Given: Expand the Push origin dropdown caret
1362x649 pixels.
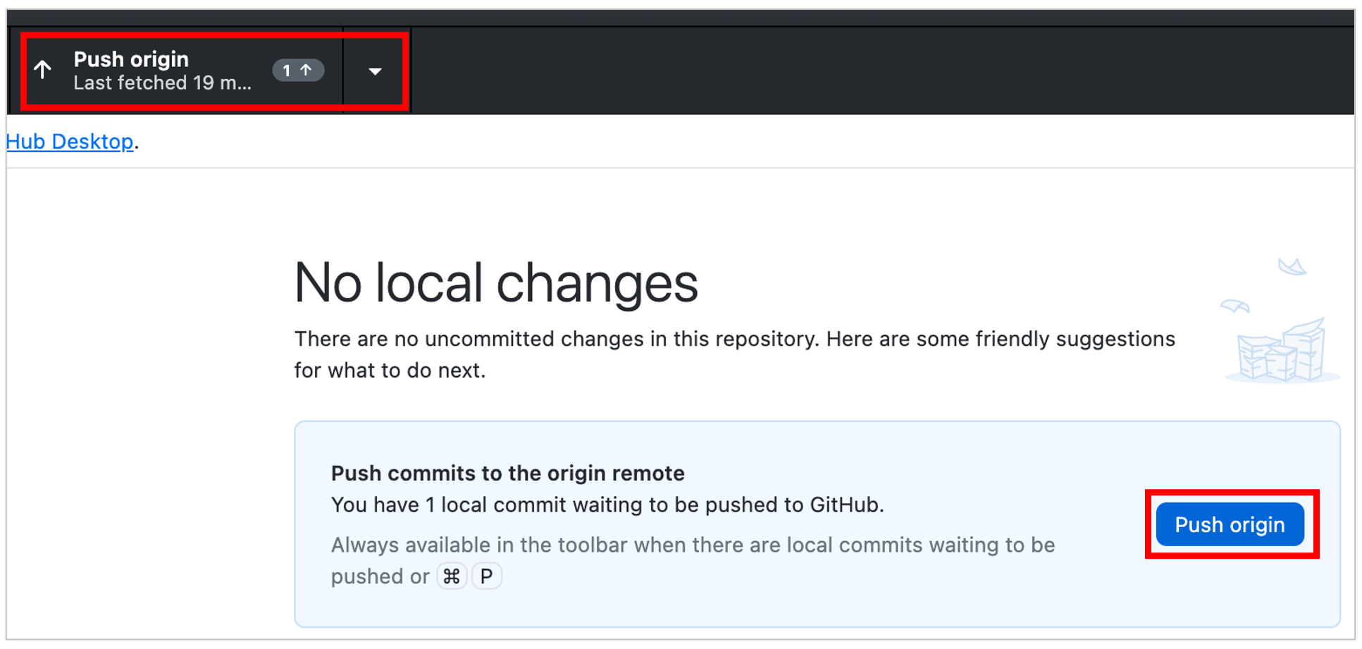Looking at the screenshot, I should tap(375, 71).
